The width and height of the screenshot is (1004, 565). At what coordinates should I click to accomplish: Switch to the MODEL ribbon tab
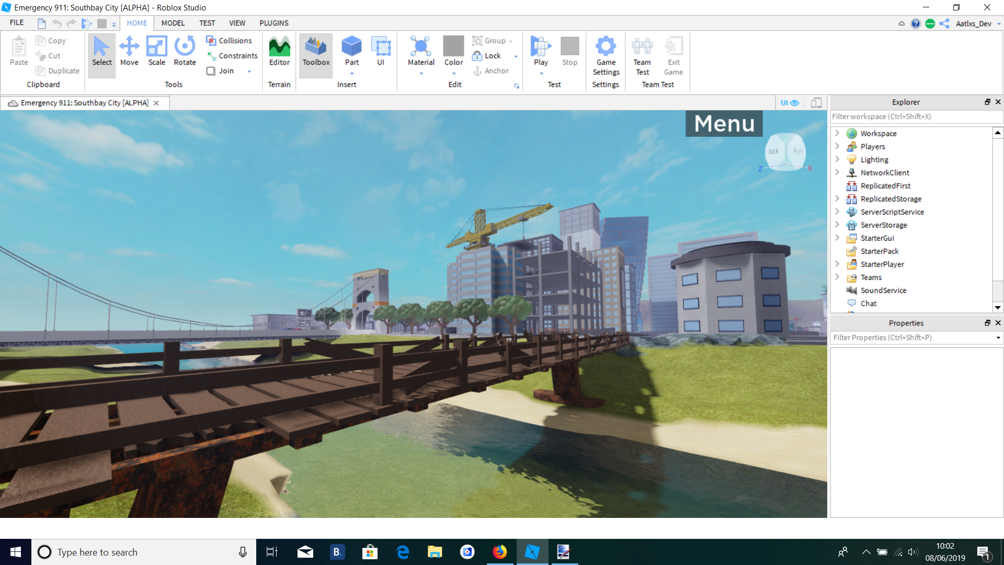(x=173, y=23)
